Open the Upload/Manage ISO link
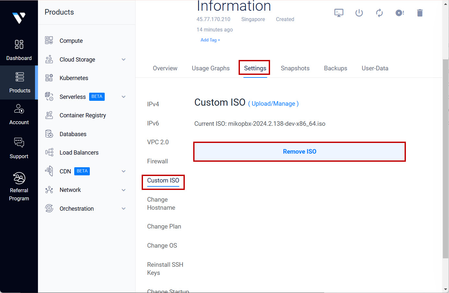This screenshot has height=293, width=449. pos(273,104)
